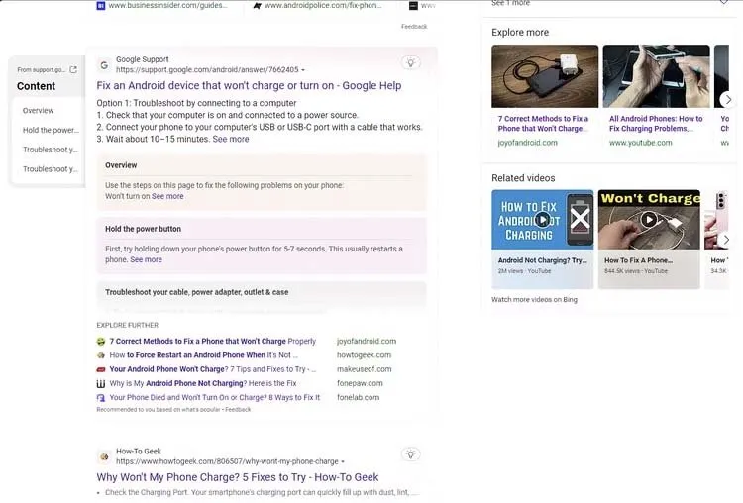Expand 'Troubleshoot your cable, power adapter' section
This screenshot has width=743, height=503.
(197, 292)
